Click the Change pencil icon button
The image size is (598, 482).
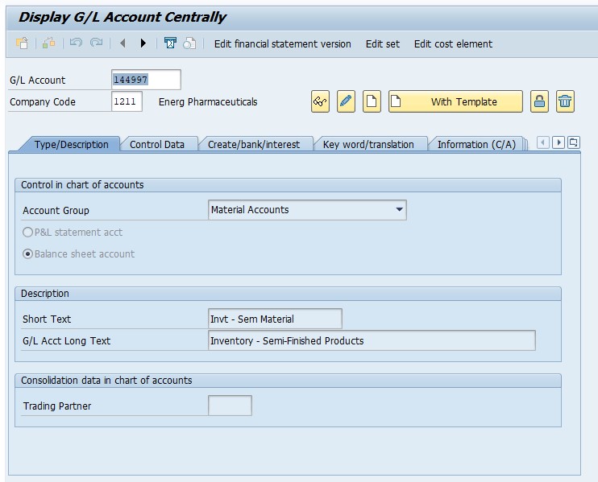click(x=346, y=101)
